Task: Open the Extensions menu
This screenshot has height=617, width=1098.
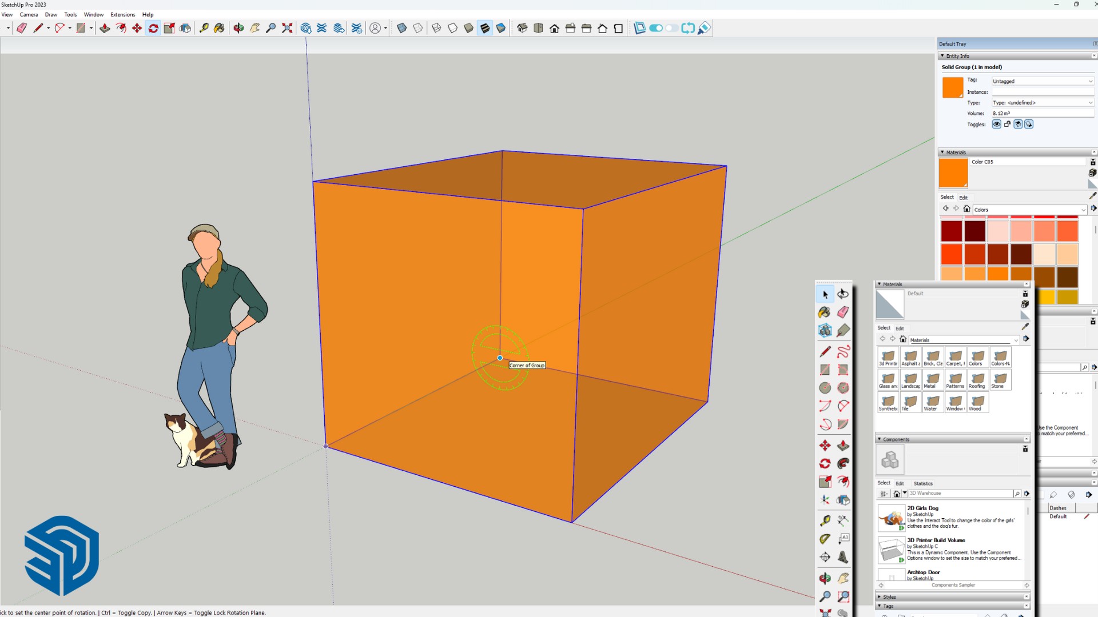Action: pos(123,14)
